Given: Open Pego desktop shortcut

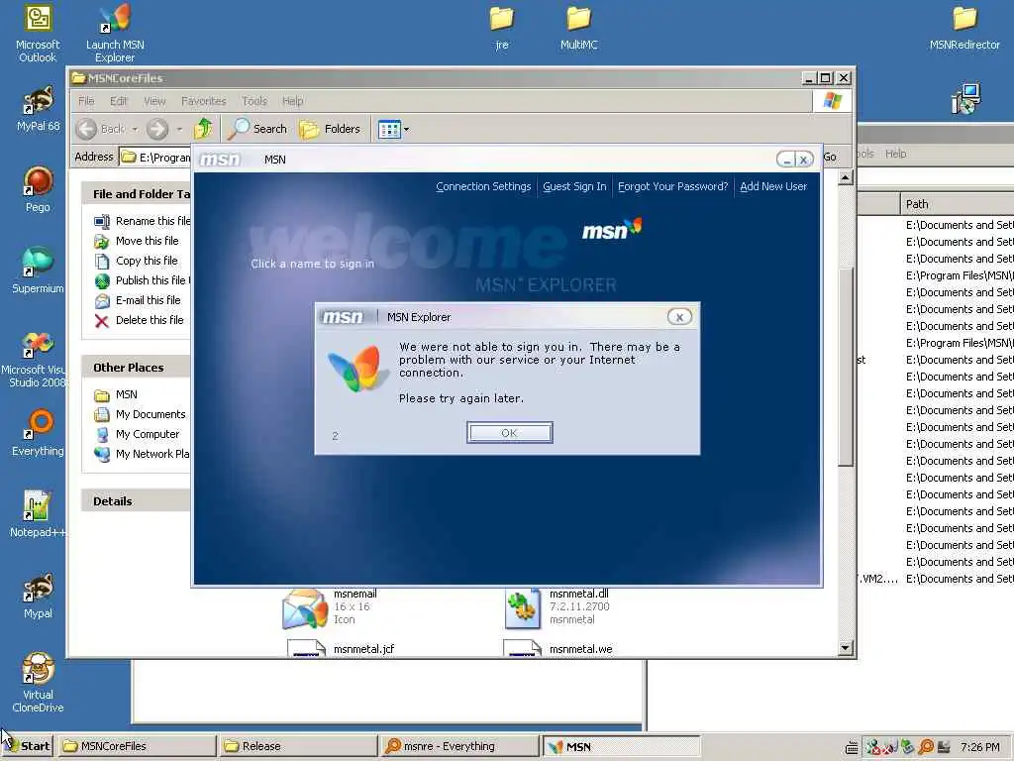Looking at the screenshot, I should pos(38,190).
